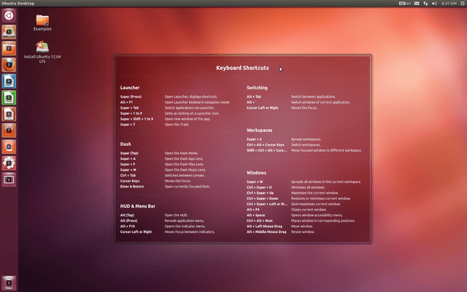Viewport: 467px width, 292px height.
Task: Click the Keyboard Shortcuts overlay heading
Action: [242, 68]
